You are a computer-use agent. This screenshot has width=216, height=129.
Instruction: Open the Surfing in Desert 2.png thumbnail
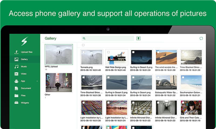pos(117,83)
